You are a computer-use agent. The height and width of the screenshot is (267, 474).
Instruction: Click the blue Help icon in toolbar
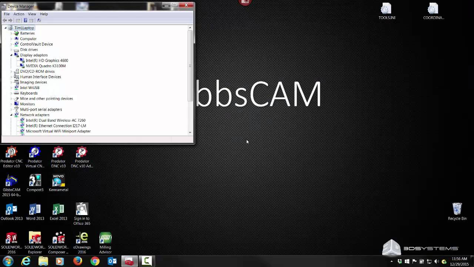pyautogui.click(x=25, y=20)
